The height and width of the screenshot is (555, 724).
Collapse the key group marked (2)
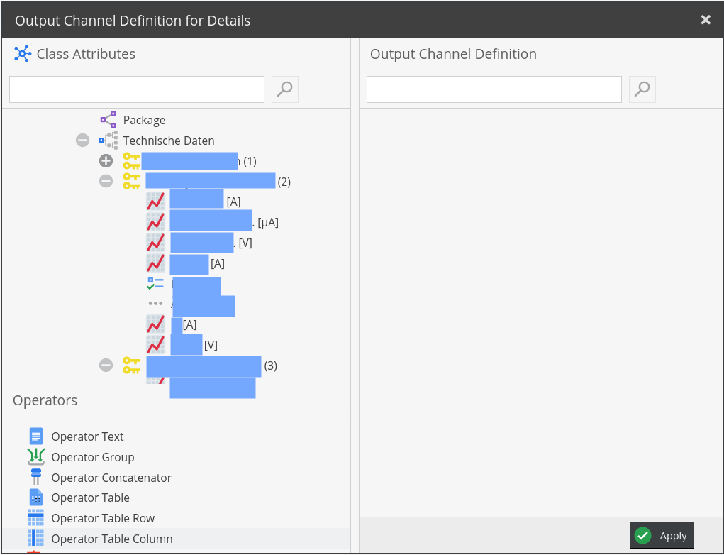coord(106,181)
